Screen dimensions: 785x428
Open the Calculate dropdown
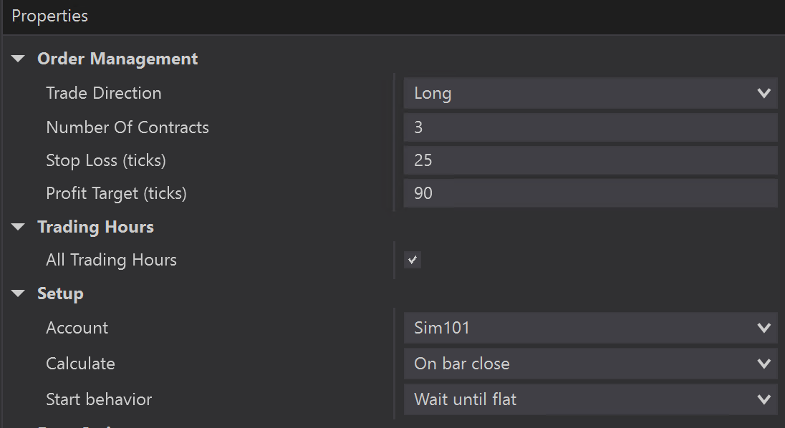tap(590, 364)
